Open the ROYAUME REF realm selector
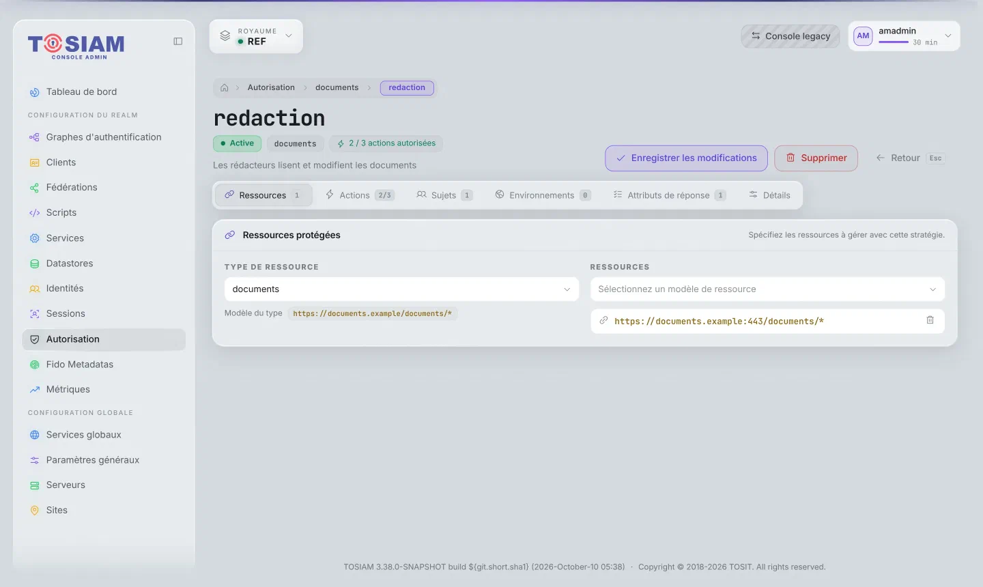Screen dimensions: 983x587 coord(256,37)
